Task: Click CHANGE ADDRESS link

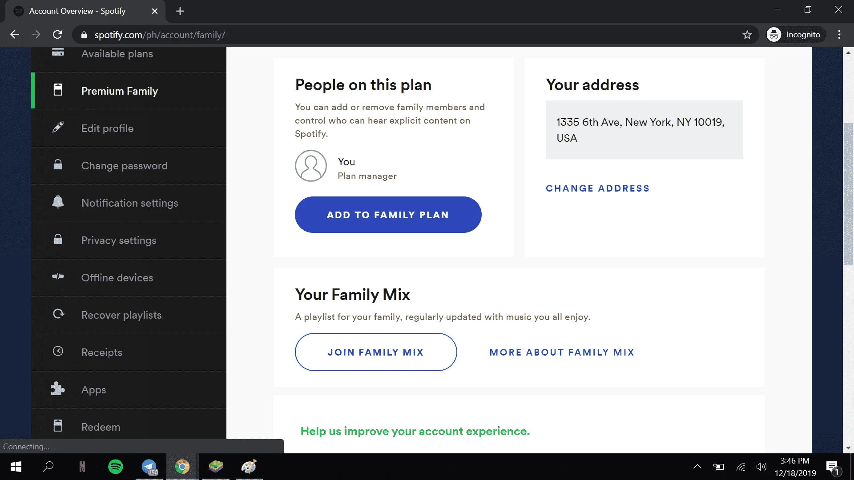Action: [x=597, y=188]
